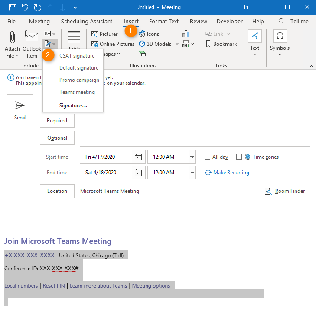This screenshot has height=333, width=316.
Task: Open the Review tab
Action: click(x=199, y=22)
